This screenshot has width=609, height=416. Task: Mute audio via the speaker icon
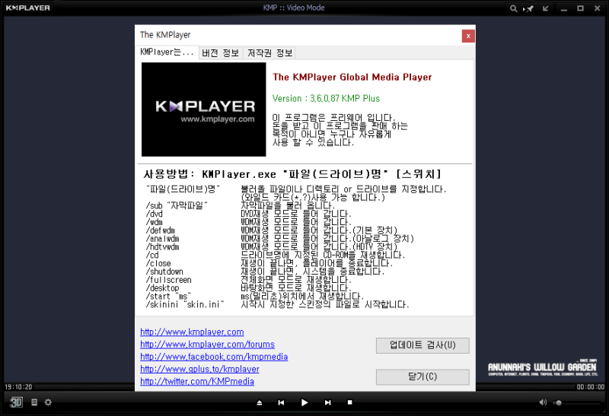[543, 402]
